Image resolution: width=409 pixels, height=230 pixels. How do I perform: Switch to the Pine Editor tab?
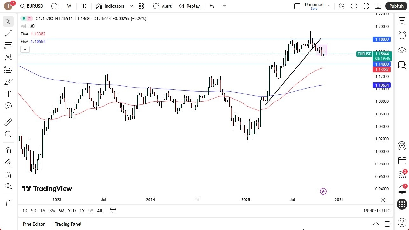(x=33, y=224)
